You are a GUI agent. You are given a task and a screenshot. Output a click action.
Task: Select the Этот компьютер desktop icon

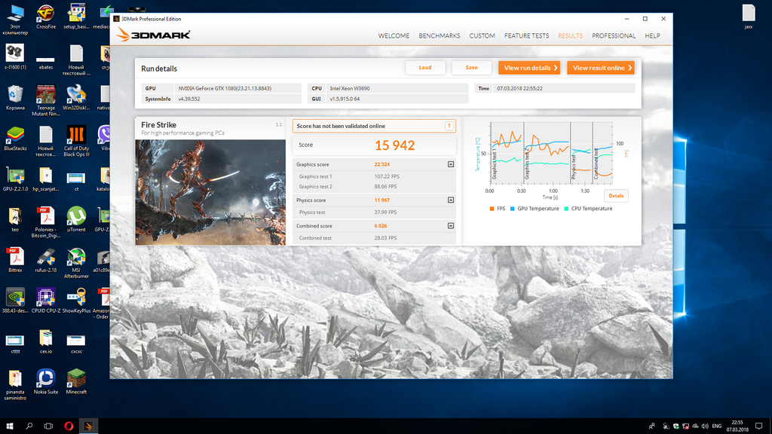(x=15, y=20)
